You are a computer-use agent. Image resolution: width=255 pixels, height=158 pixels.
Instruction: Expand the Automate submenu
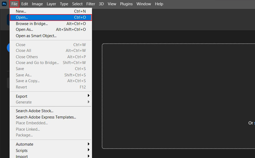pos(51,144)
